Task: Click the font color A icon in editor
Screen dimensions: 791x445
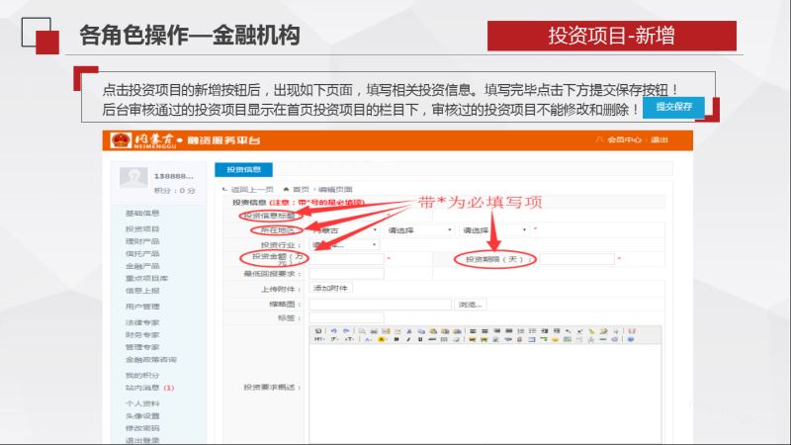Action: click(366, 339)
